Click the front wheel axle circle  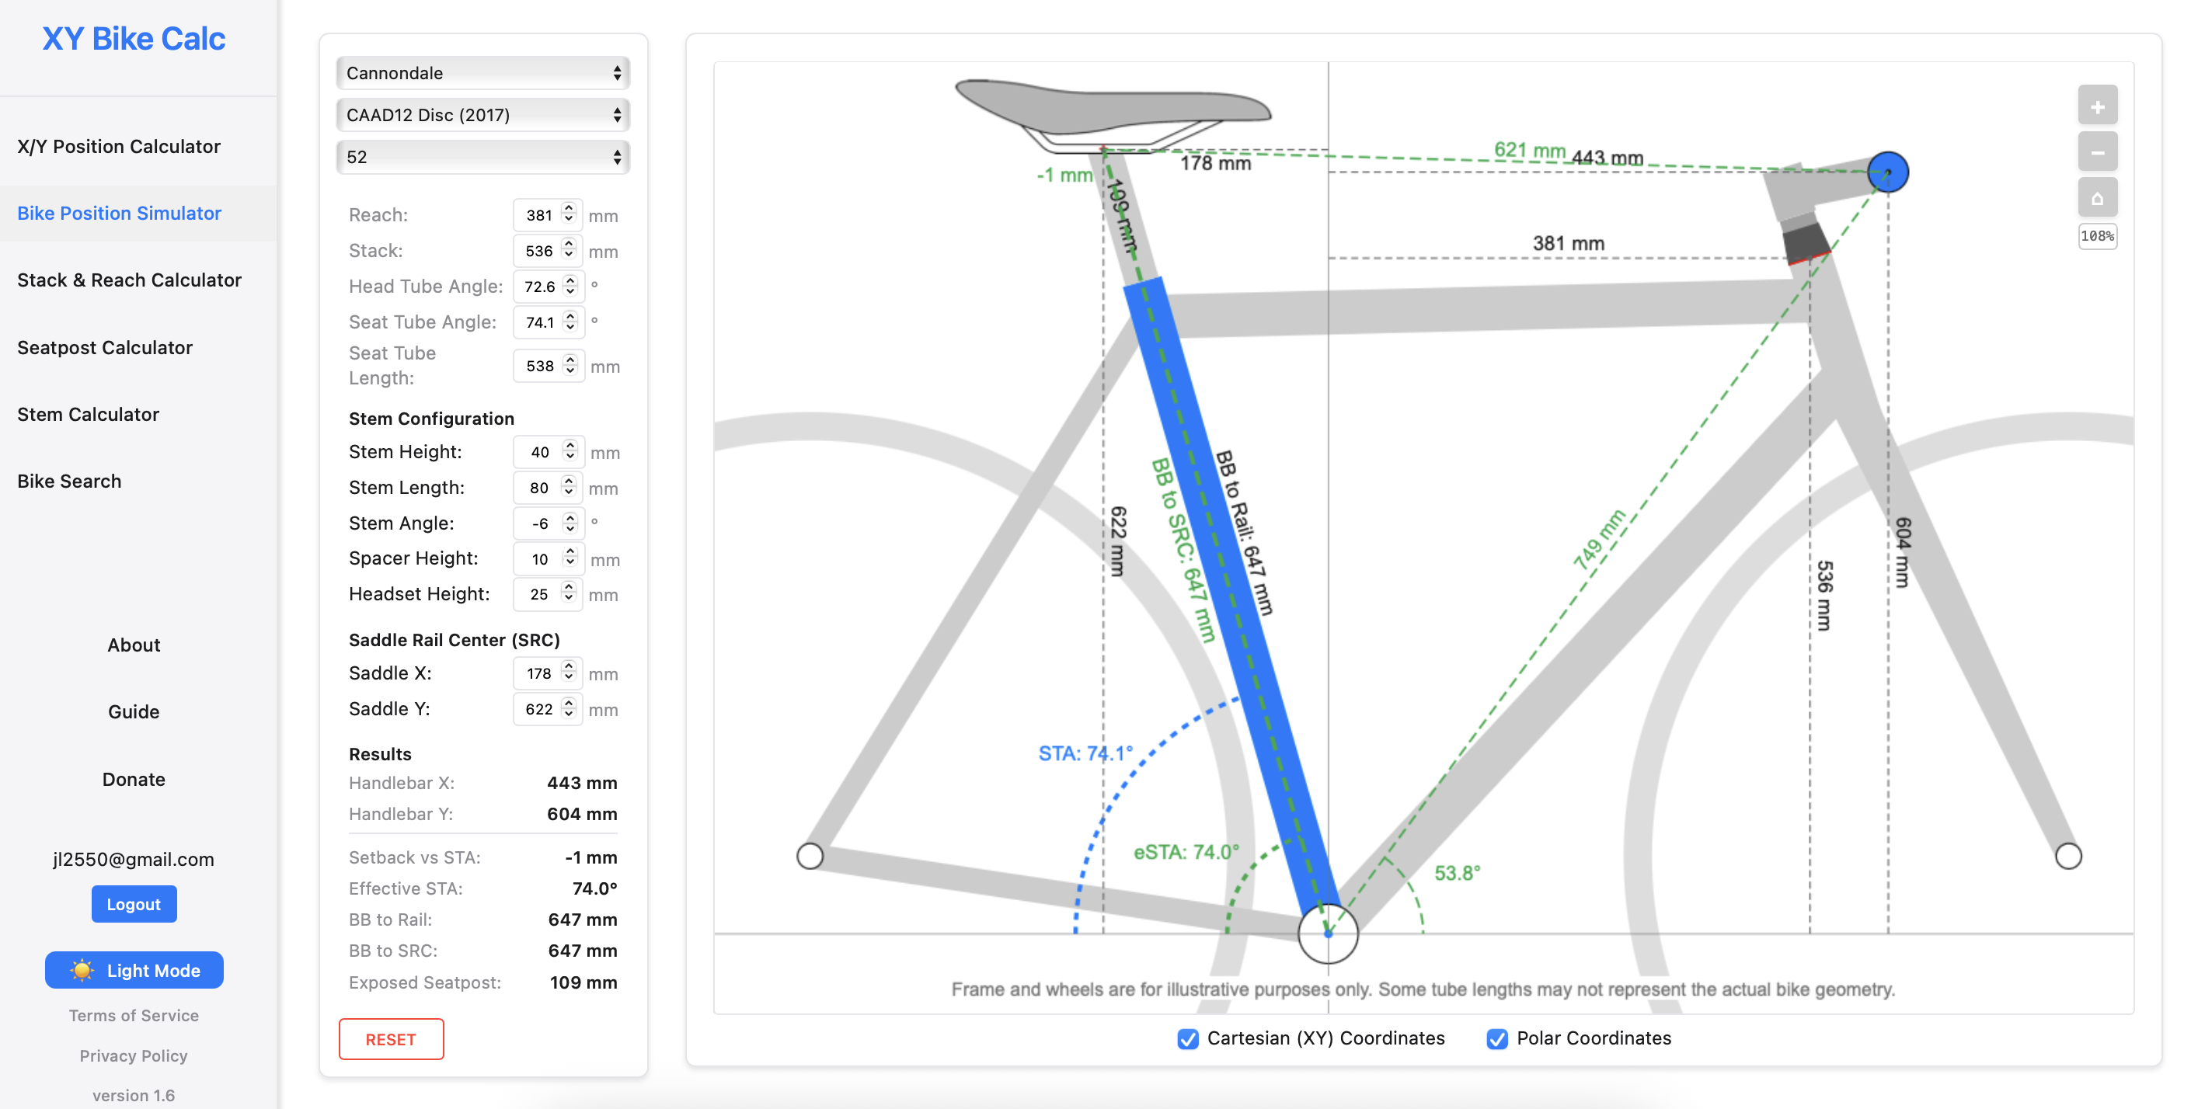[x=2067, y=856]
